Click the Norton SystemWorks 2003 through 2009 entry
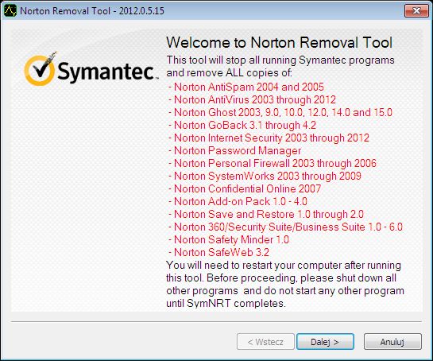Screen dimensions: 433x361 [265, 176]
